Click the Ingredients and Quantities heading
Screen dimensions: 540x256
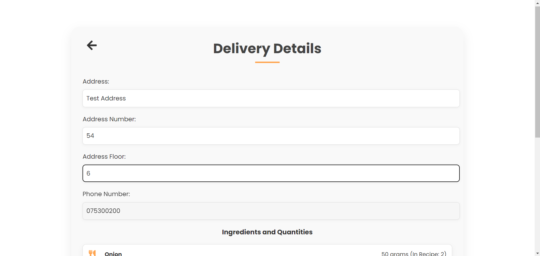(x=267, y=232)
